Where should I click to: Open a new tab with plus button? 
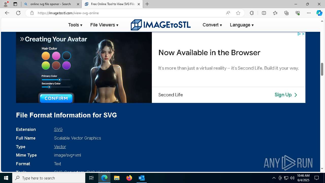coord(147,4)
